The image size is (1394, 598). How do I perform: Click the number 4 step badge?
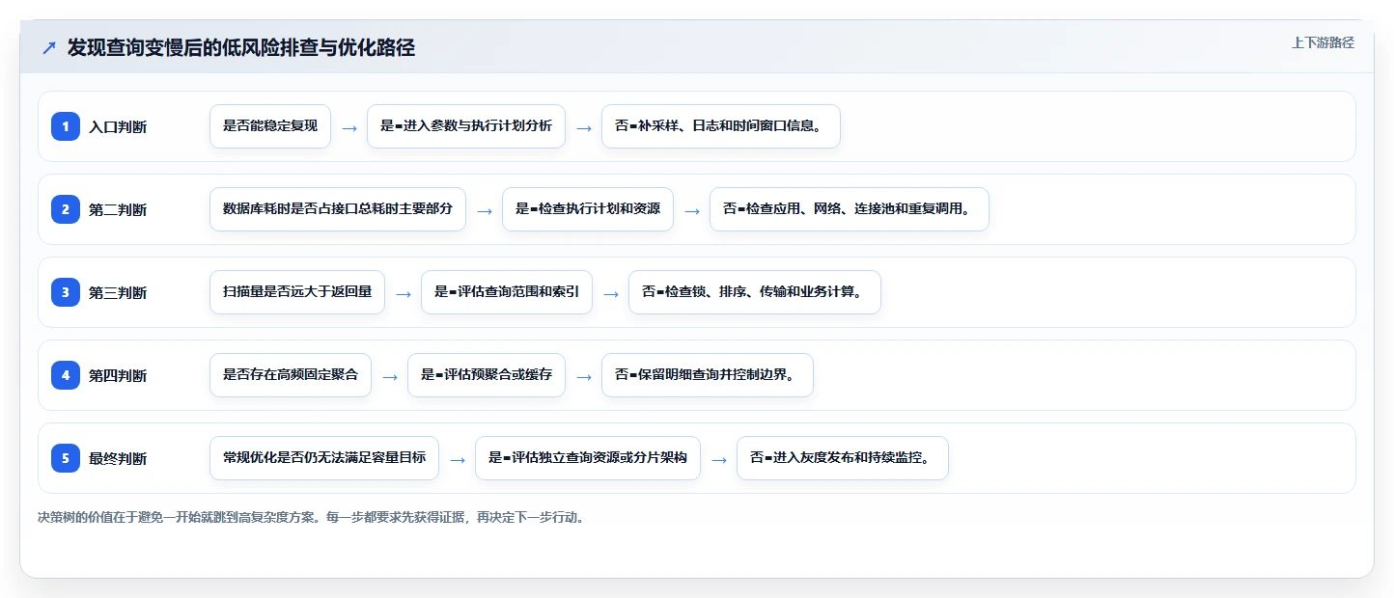pos(66,375)
